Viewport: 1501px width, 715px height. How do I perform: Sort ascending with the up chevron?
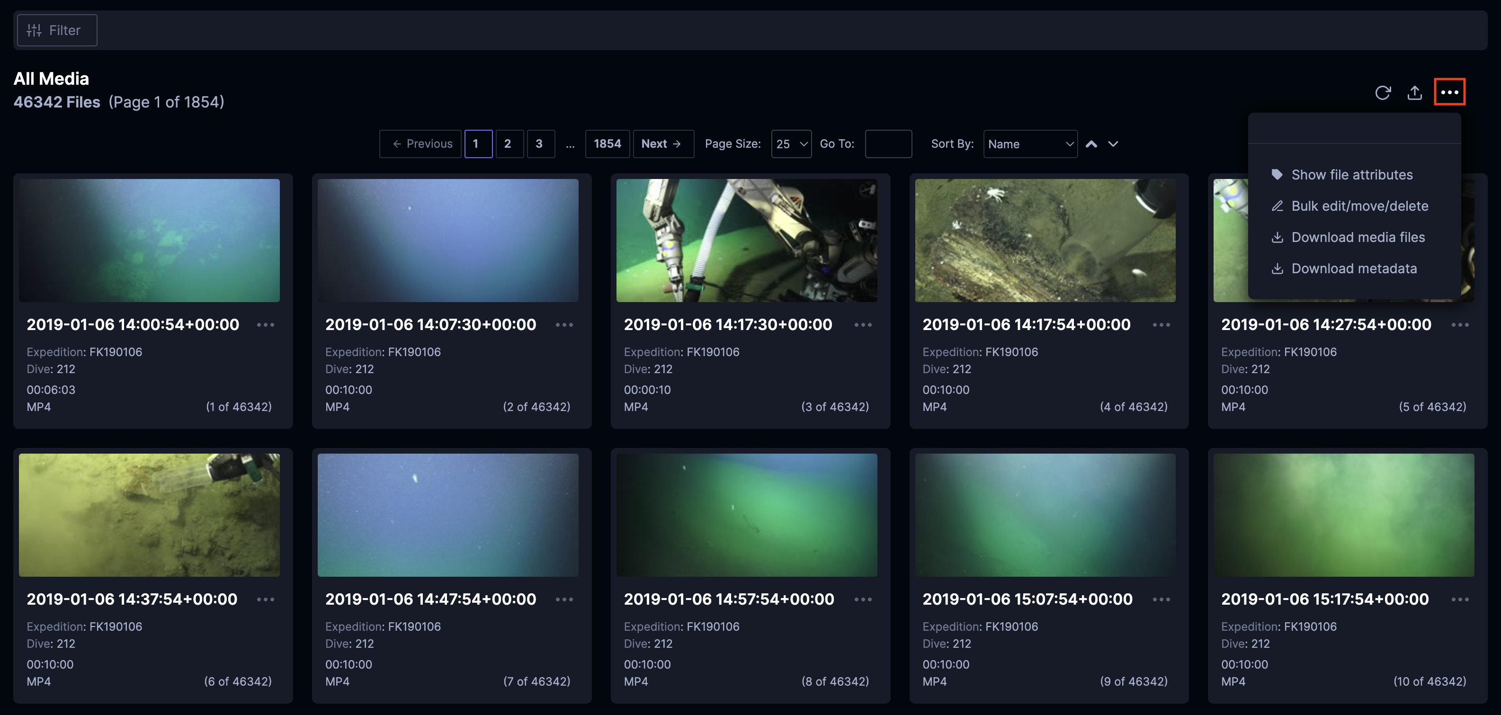[x=1091, y=144]
